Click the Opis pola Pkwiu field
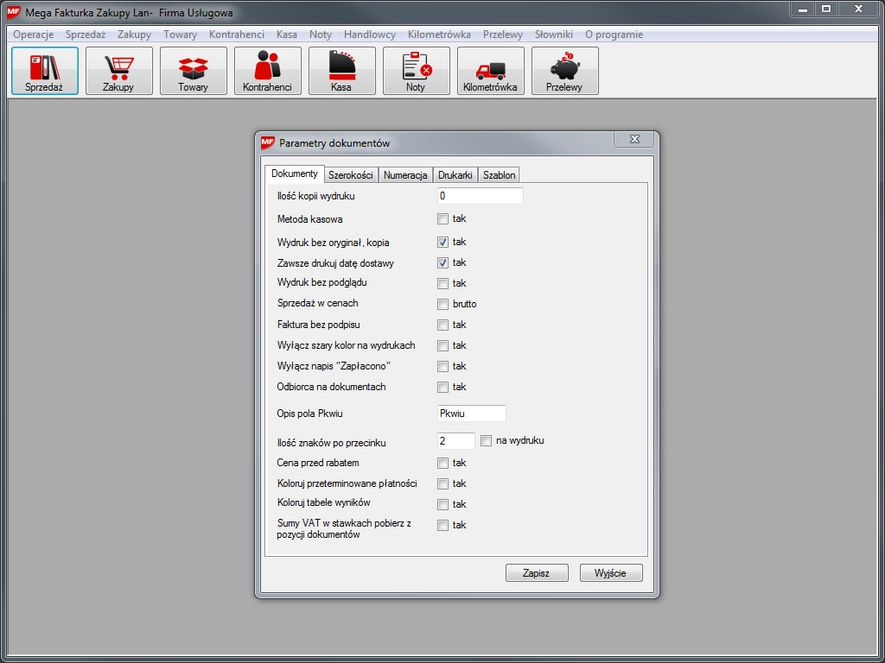885x663 pixels. [471, 414]
